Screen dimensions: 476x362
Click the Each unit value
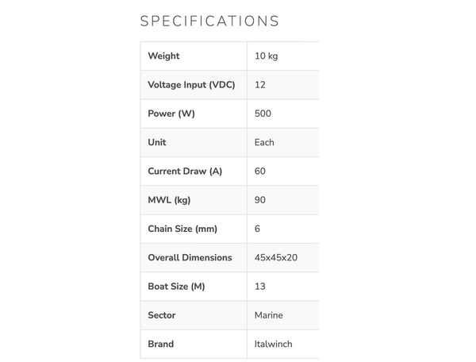pyautogui.click(x=264, y=142)
